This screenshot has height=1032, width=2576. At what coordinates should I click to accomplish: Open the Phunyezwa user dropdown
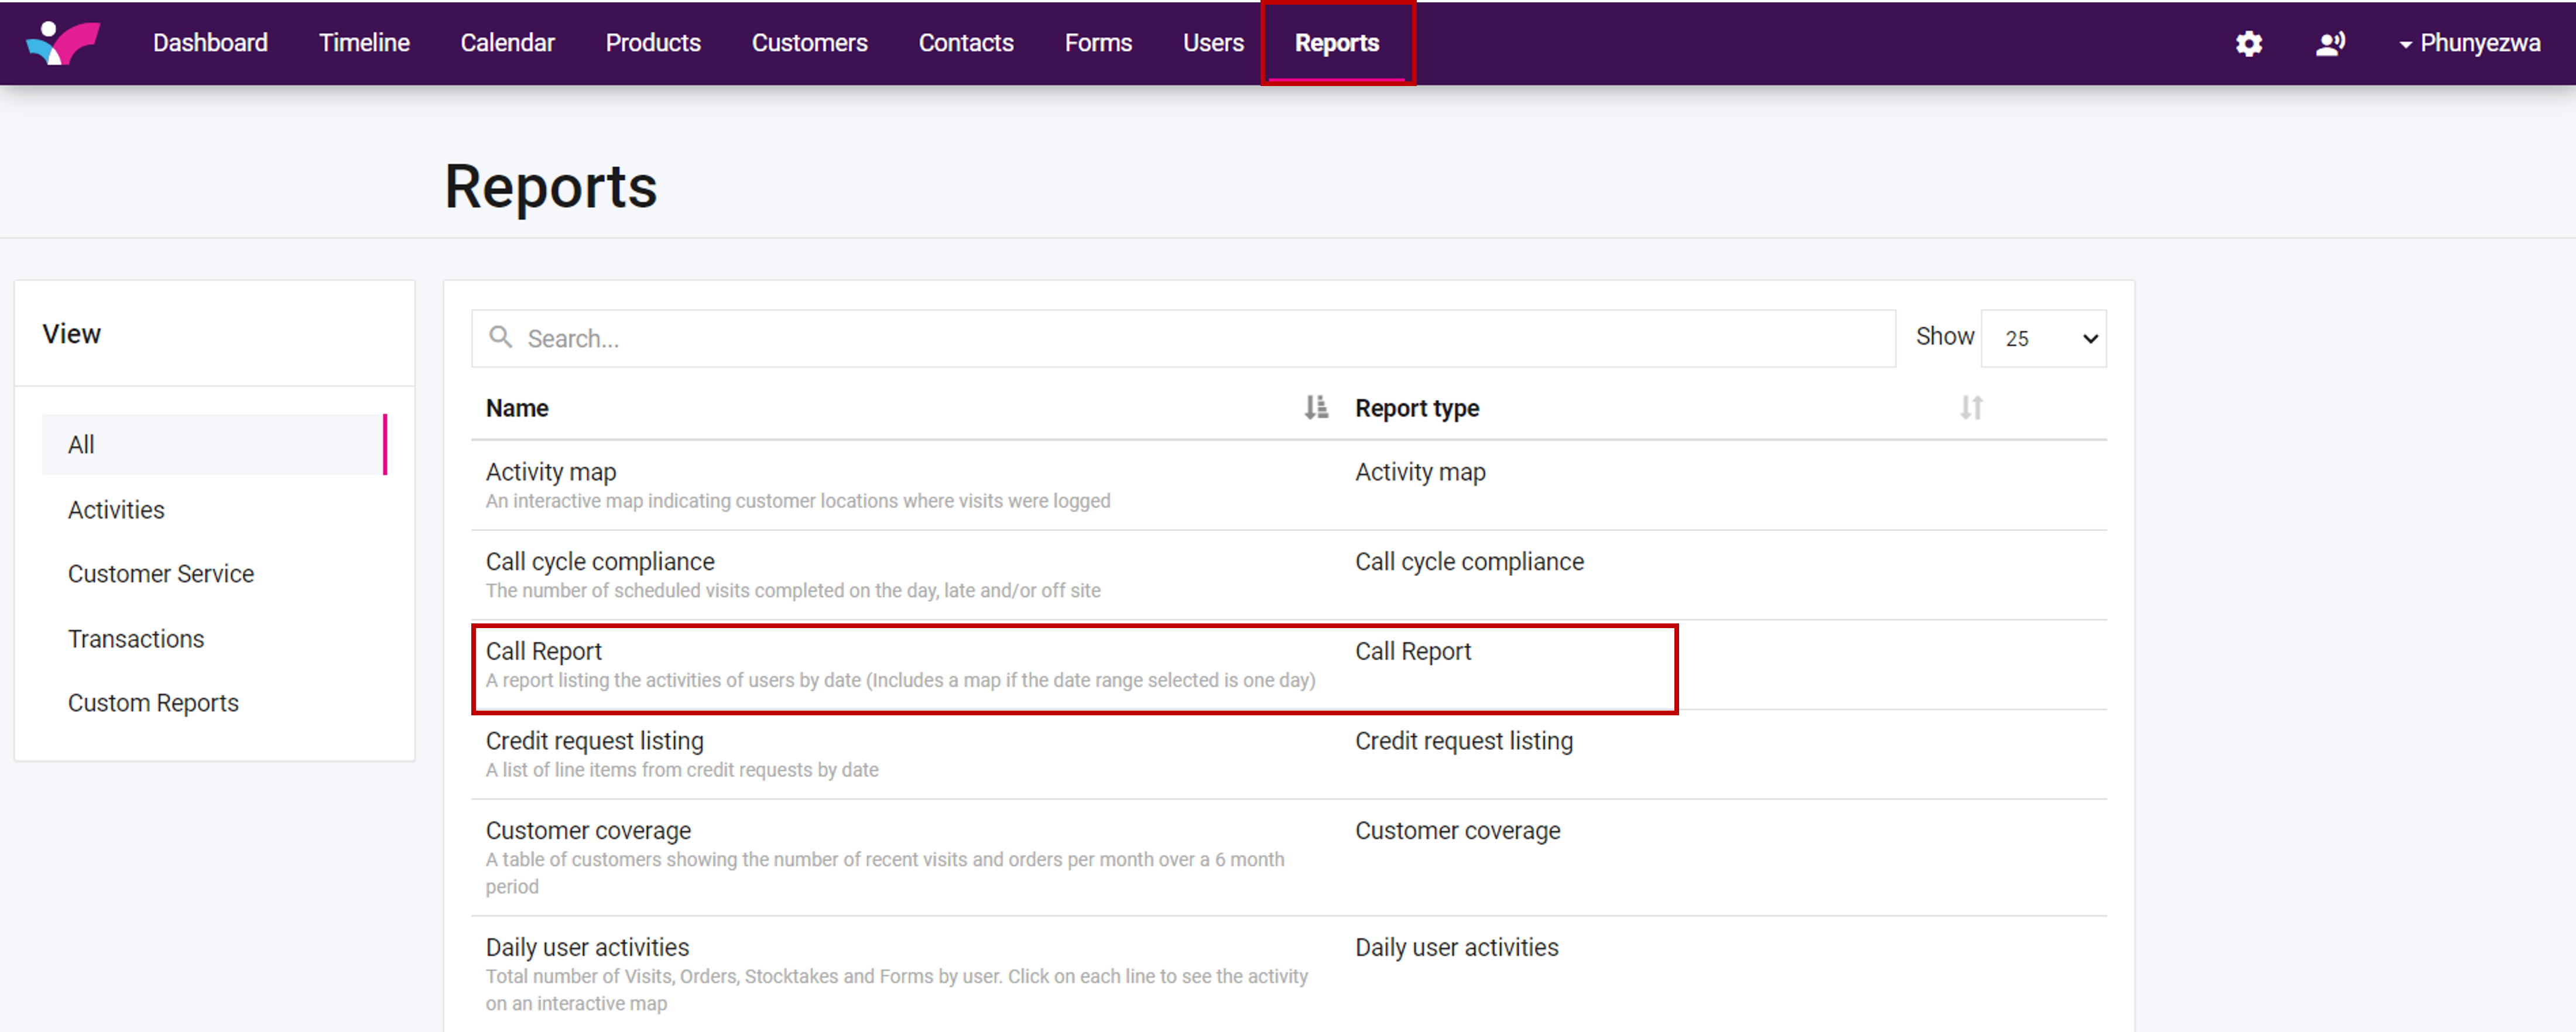pyautogui.click(x=2469, y=43)
